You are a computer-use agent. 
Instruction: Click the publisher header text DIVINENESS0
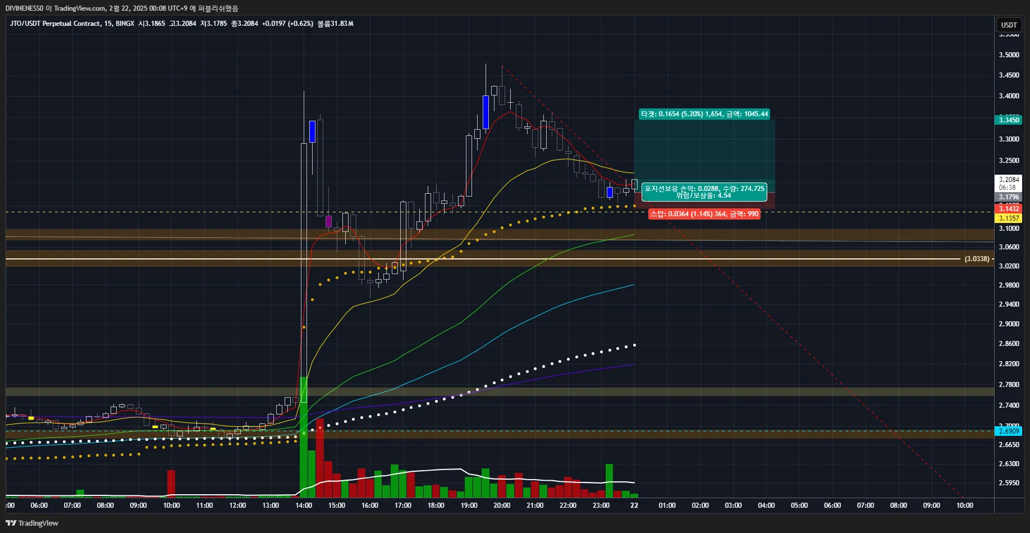click(x=24, y=8)
